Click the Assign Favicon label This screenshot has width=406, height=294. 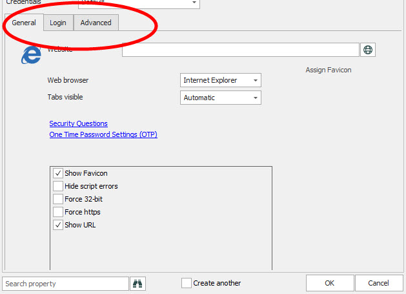(x=328, y=70)
